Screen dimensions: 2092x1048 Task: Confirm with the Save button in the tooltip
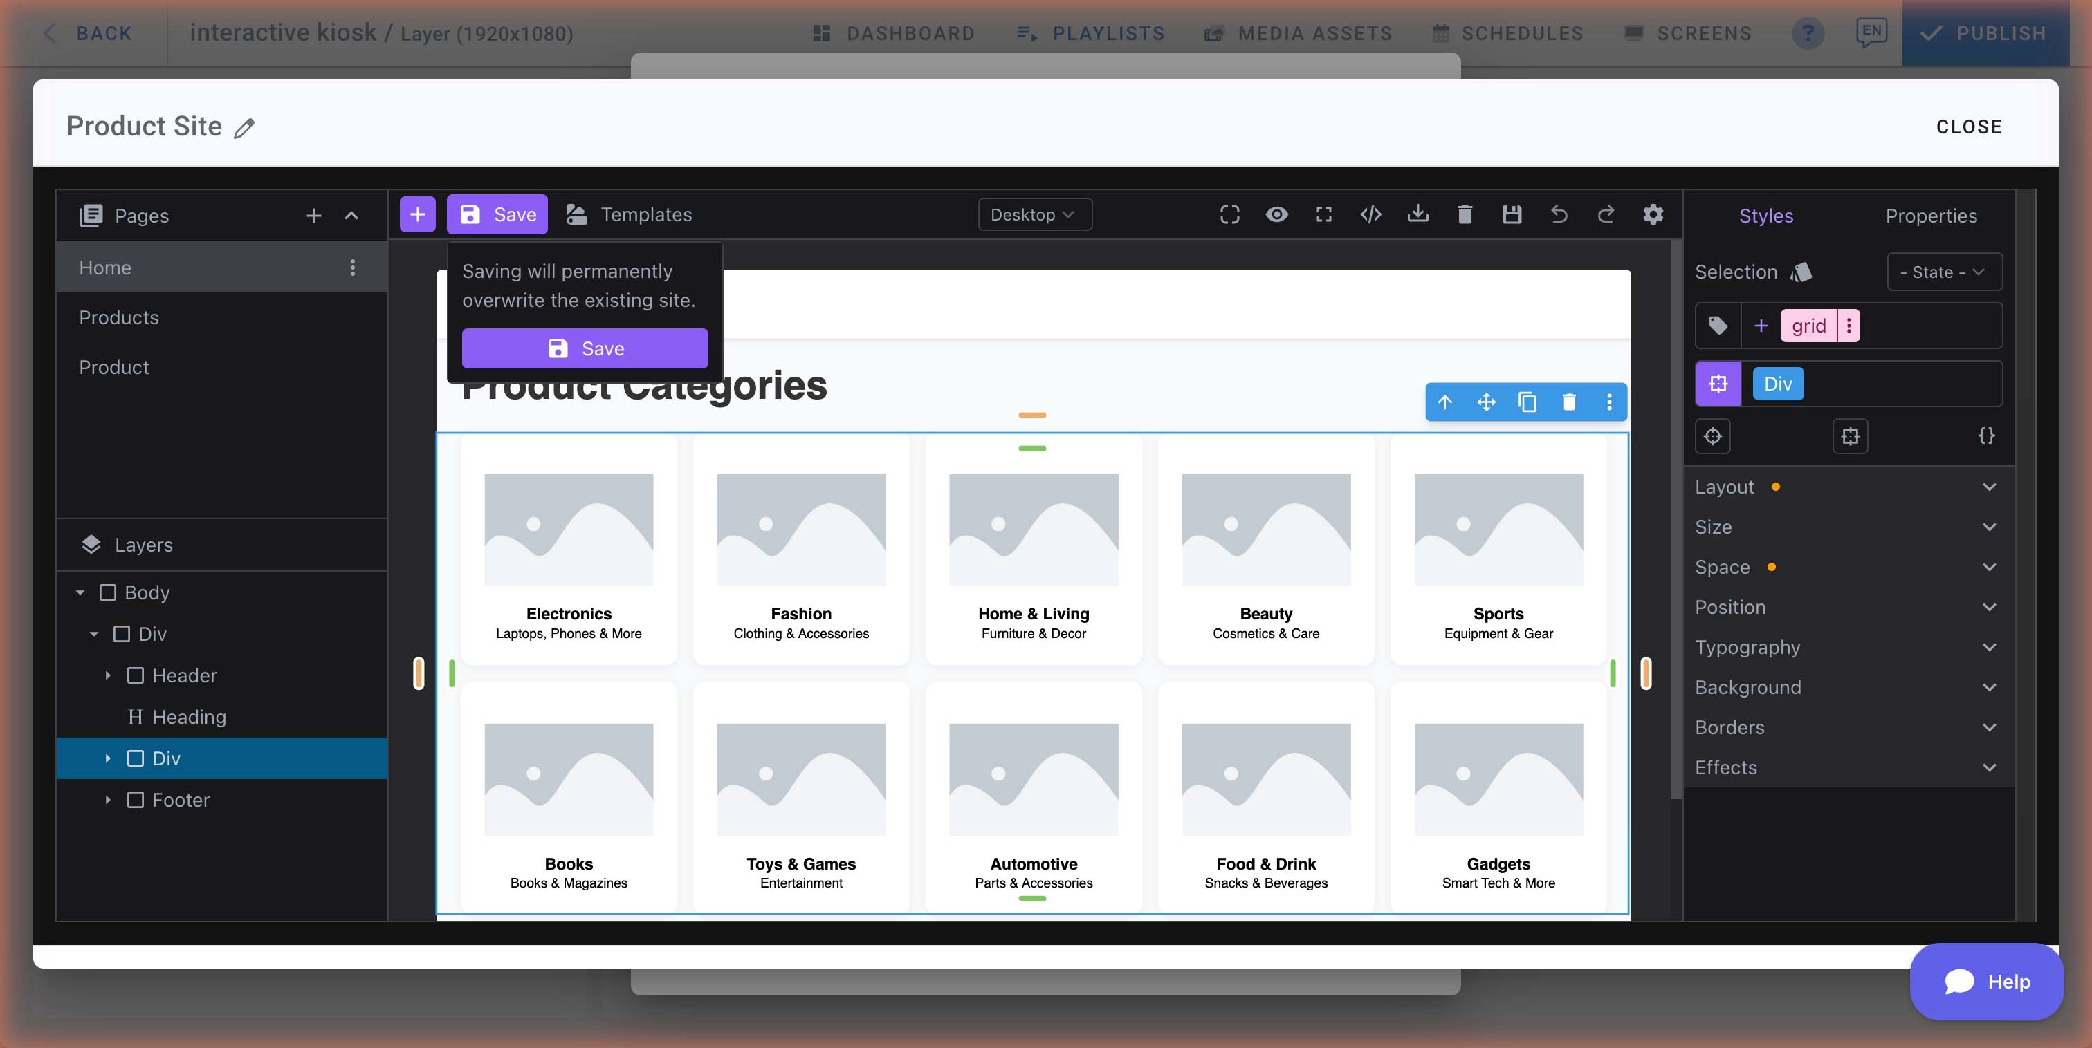coord(585,348)
